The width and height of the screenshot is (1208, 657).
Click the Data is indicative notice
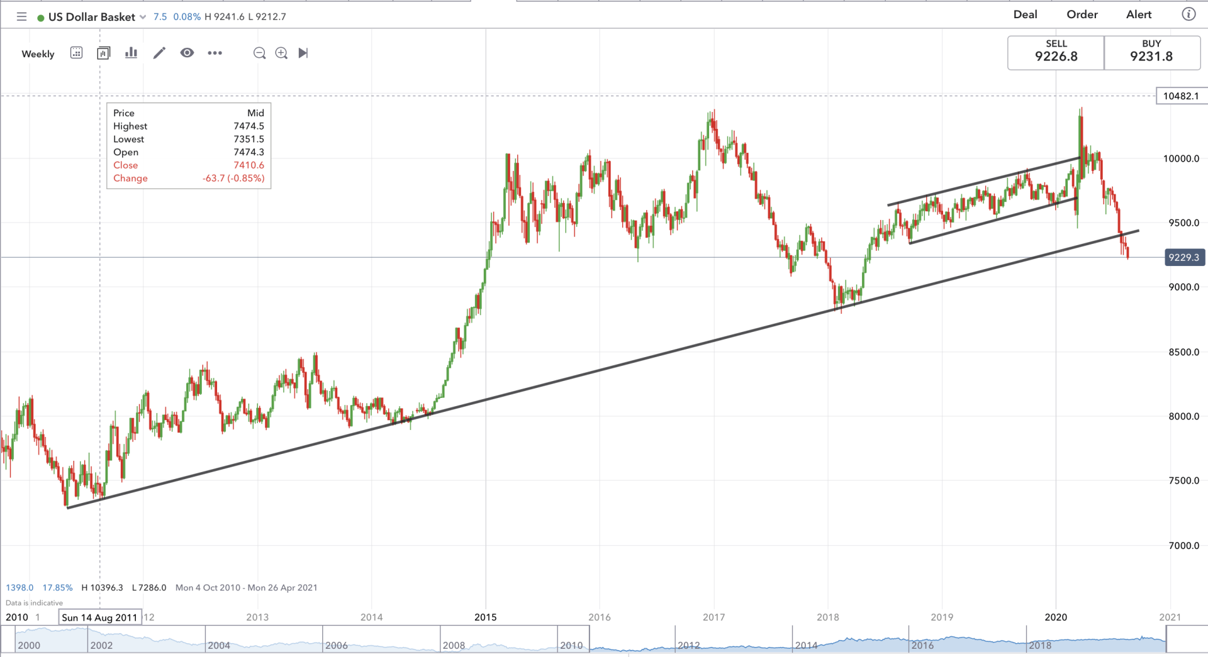(x=34, y=603)
